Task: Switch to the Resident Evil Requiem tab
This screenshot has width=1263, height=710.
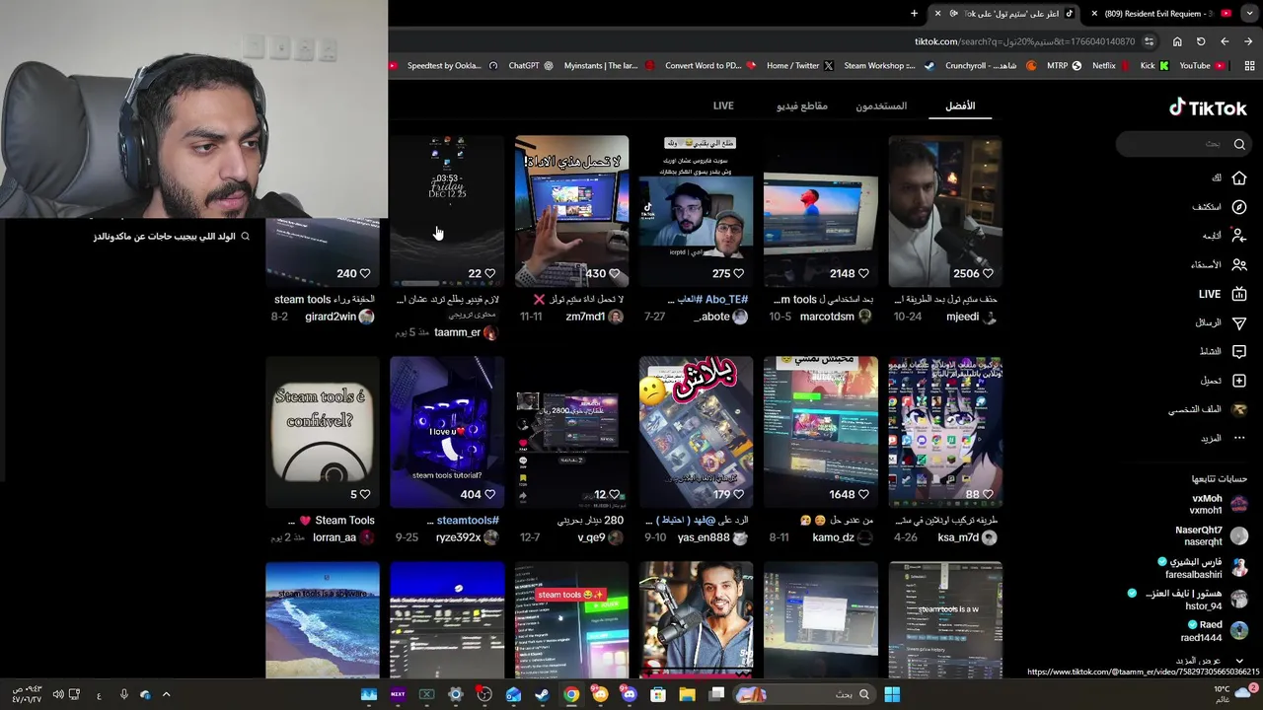Action: pos(1161,14)
